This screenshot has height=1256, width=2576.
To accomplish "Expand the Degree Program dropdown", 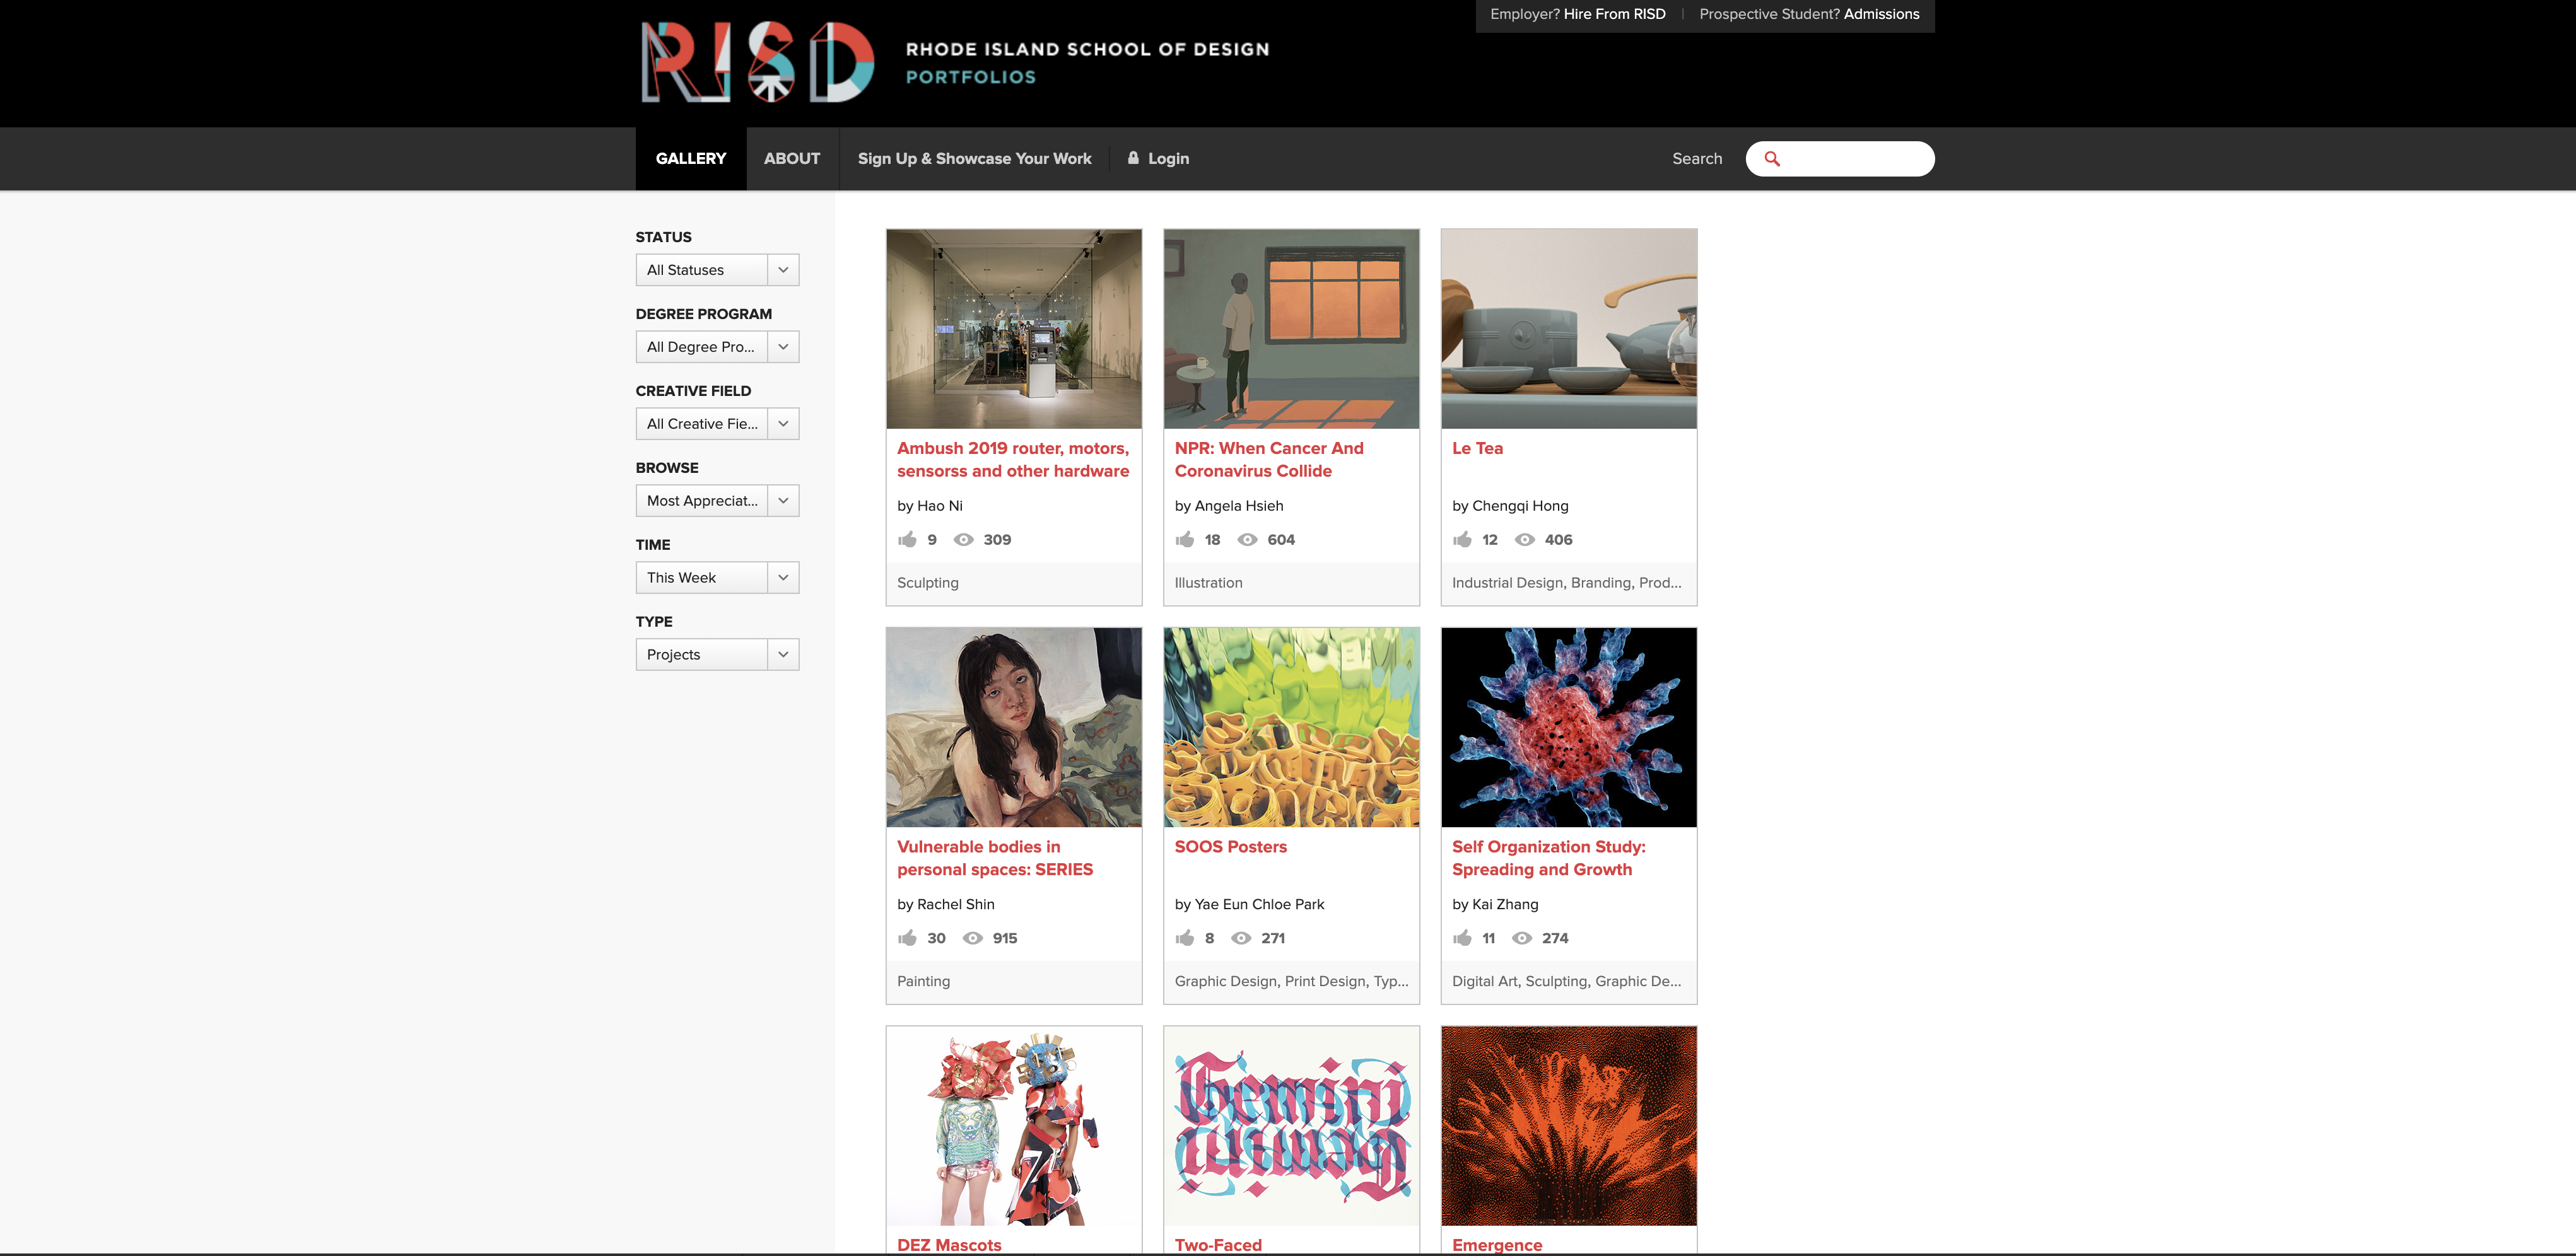I will tap(717, 347).
